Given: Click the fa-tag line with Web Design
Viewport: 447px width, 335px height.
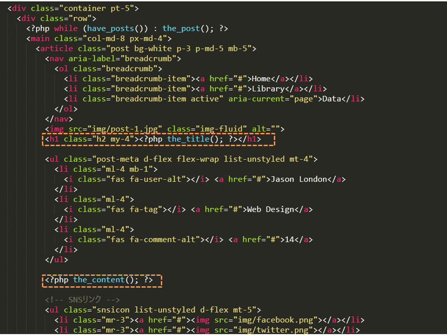Looking at the screenshot, I should [x=188, y=209].
